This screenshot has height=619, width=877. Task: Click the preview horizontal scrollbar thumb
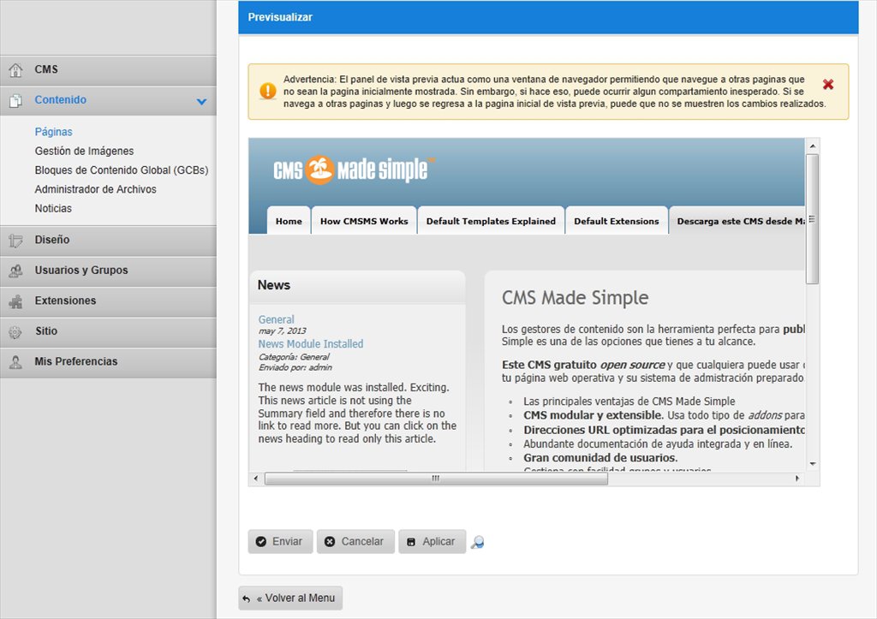436,479
